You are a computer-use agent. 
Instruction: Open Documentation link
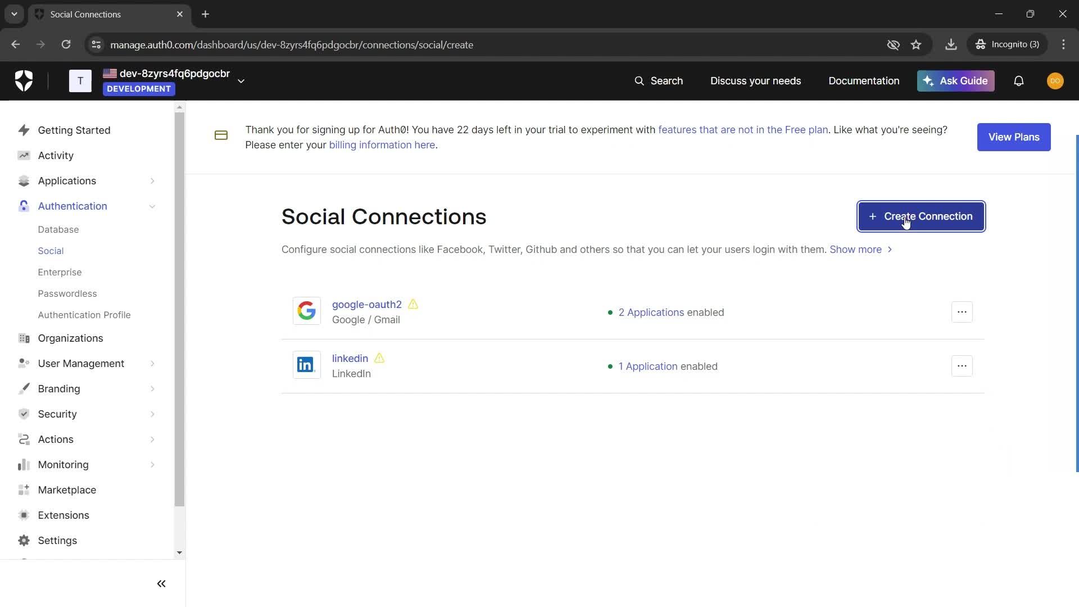click(864, 81)
